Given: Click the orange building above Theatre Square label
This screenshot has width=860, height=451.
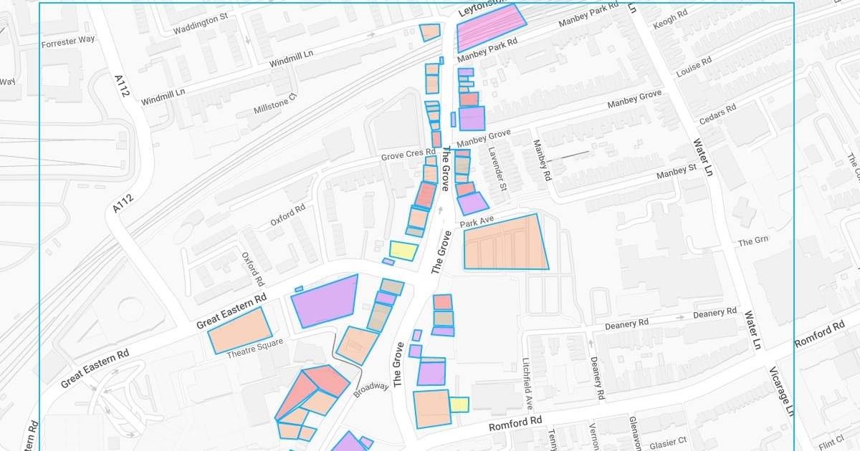Looking at the screenshot, I should pyautogui.click(x=239, y=329).
